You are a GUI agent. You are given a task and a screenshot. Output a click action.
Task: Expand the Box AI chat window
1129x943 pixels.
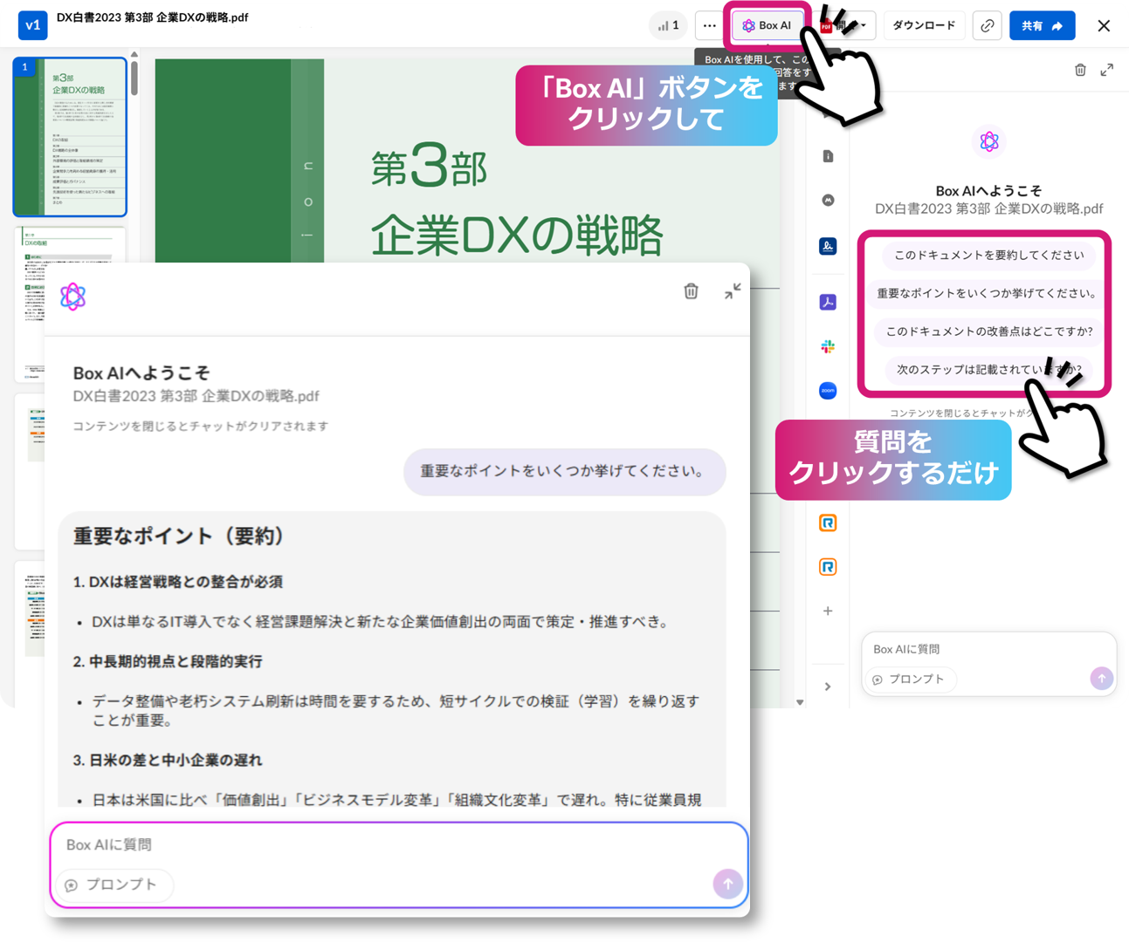click(x=1107, y=70)
